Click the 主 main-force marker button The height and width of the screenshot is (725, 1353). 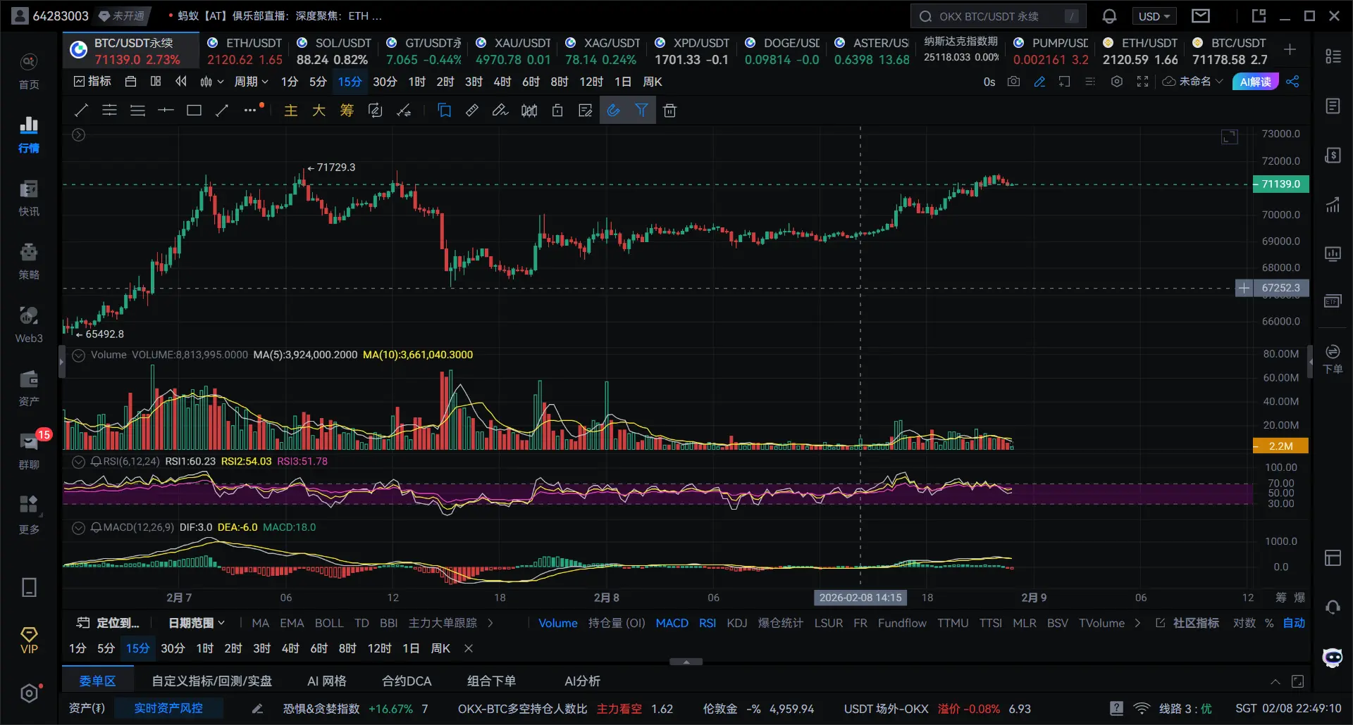[290, 111]
